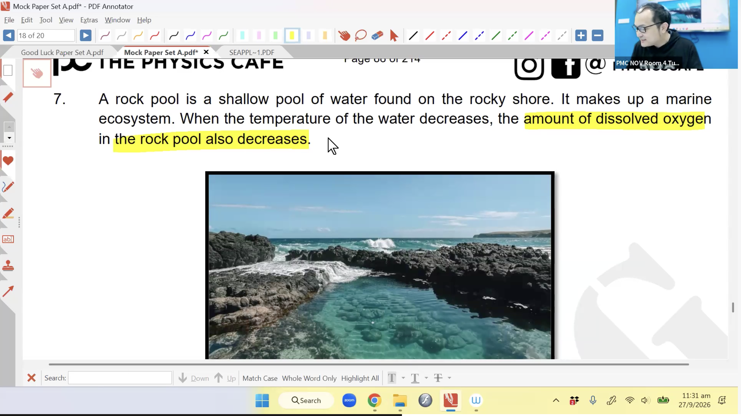Select the Pan hand tool in toolbar
Image resolution: width=741 pixels, height=416 pixels.
click(x=344, y=35)
